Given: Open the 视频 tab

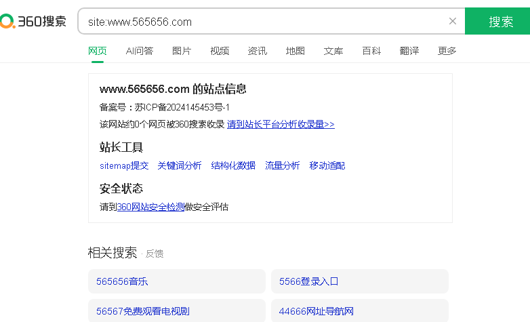Looking at the screenshot, I should point(220,51).
